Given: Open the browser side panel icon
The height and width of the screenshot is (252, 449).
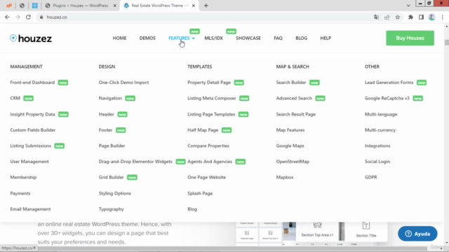Looking at the screenshot, I should [x=421, y=17].
